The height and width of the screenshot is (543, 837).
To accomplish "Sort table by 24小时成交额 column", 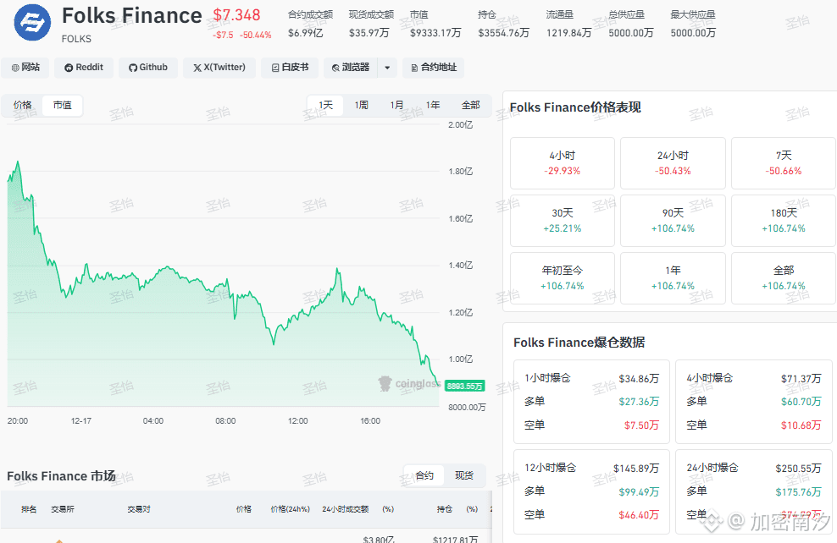I will coord(346,509).
